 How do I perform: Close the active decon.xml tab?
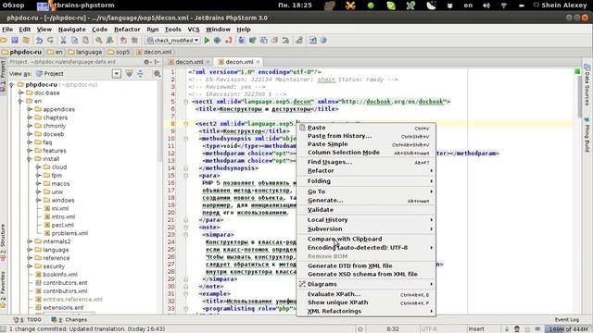coord(259,62)
